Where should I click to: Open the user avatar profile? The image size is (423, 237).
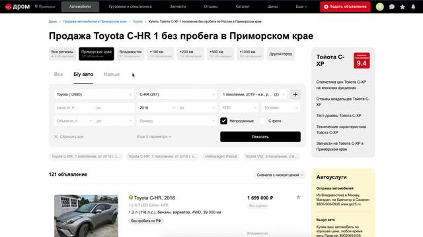click(380, 7)
